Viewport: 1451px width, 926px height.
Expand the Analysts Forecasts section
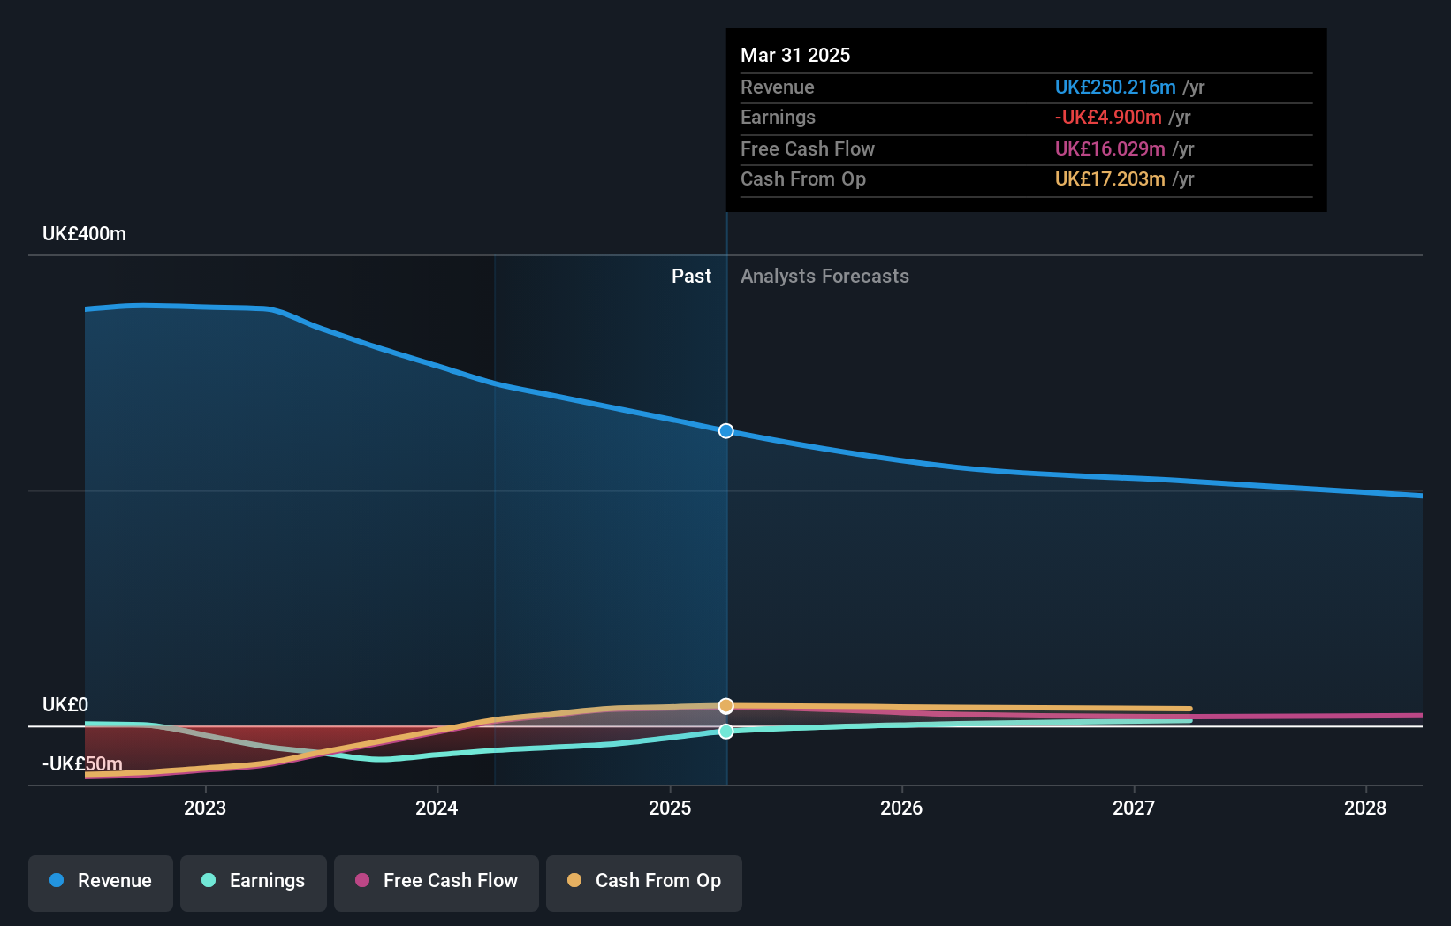[824, 276]
